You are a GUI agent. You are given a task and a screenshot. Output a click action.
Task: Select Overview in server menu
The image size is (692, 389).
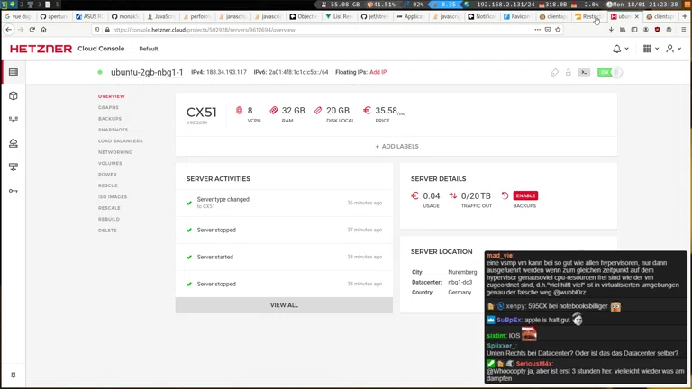pyautogui.click(x=112, y=96)
